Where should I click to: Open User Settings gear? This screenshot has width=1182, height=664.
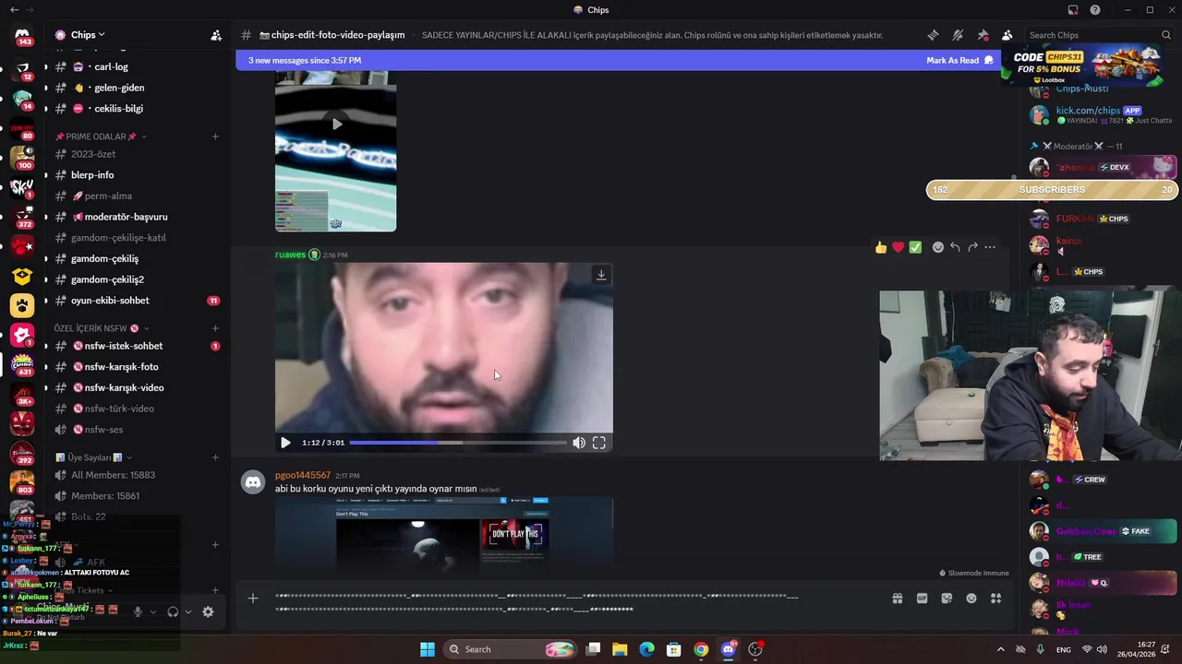click(208, 611)
